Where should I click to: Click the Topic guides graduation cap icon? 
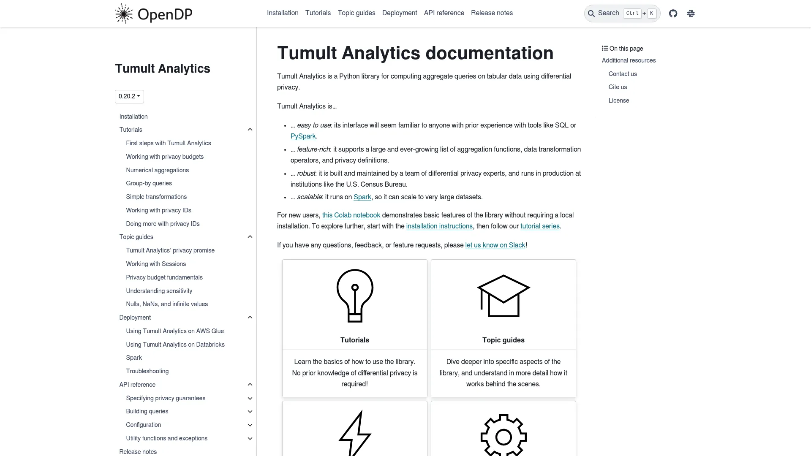coord(503,296)
